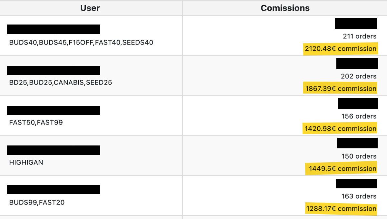Select the BUDS40,BUDS45,F15OFF,FAST40,SEEDS40 coupon codes text

point(81,42)
